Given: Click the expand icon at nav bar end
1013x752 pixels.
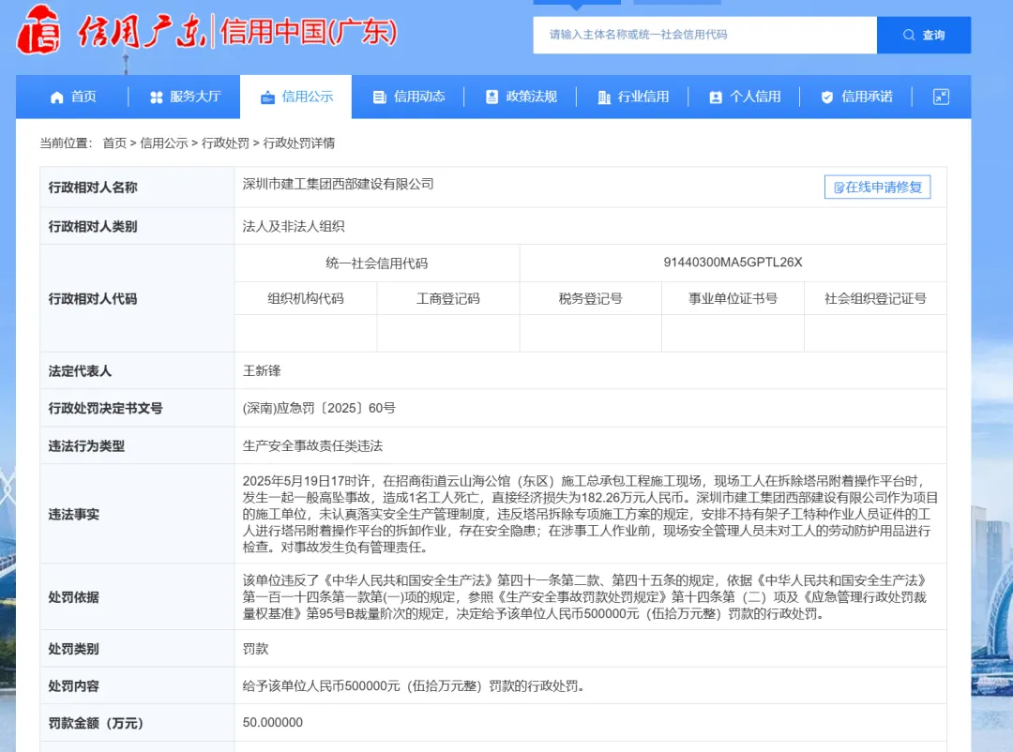Looking at the screenshot, I should 942,97.
